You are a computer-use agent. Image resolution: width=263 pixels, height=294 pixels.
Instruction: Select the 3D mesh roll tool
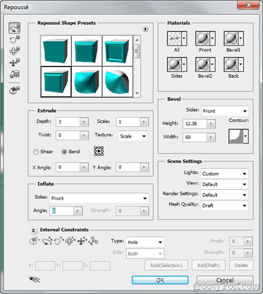click(x=15, y=39)
